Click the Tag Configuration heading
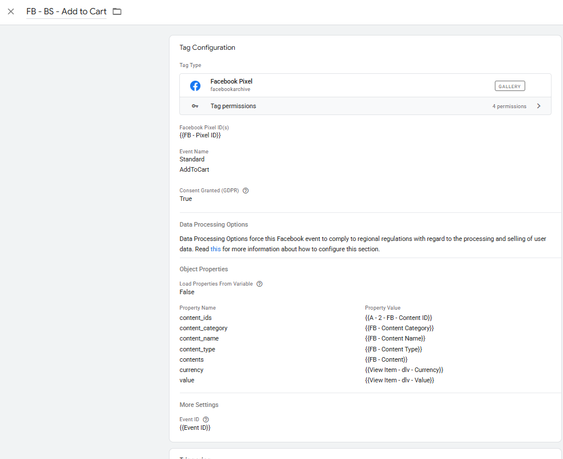Image resolution: width=563 pixels, height=459 pixels. pyautogui.click(x=207, y=48)
